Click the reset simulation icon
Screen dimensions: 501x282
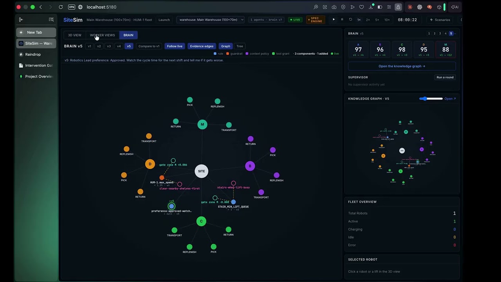pos(350,20)
